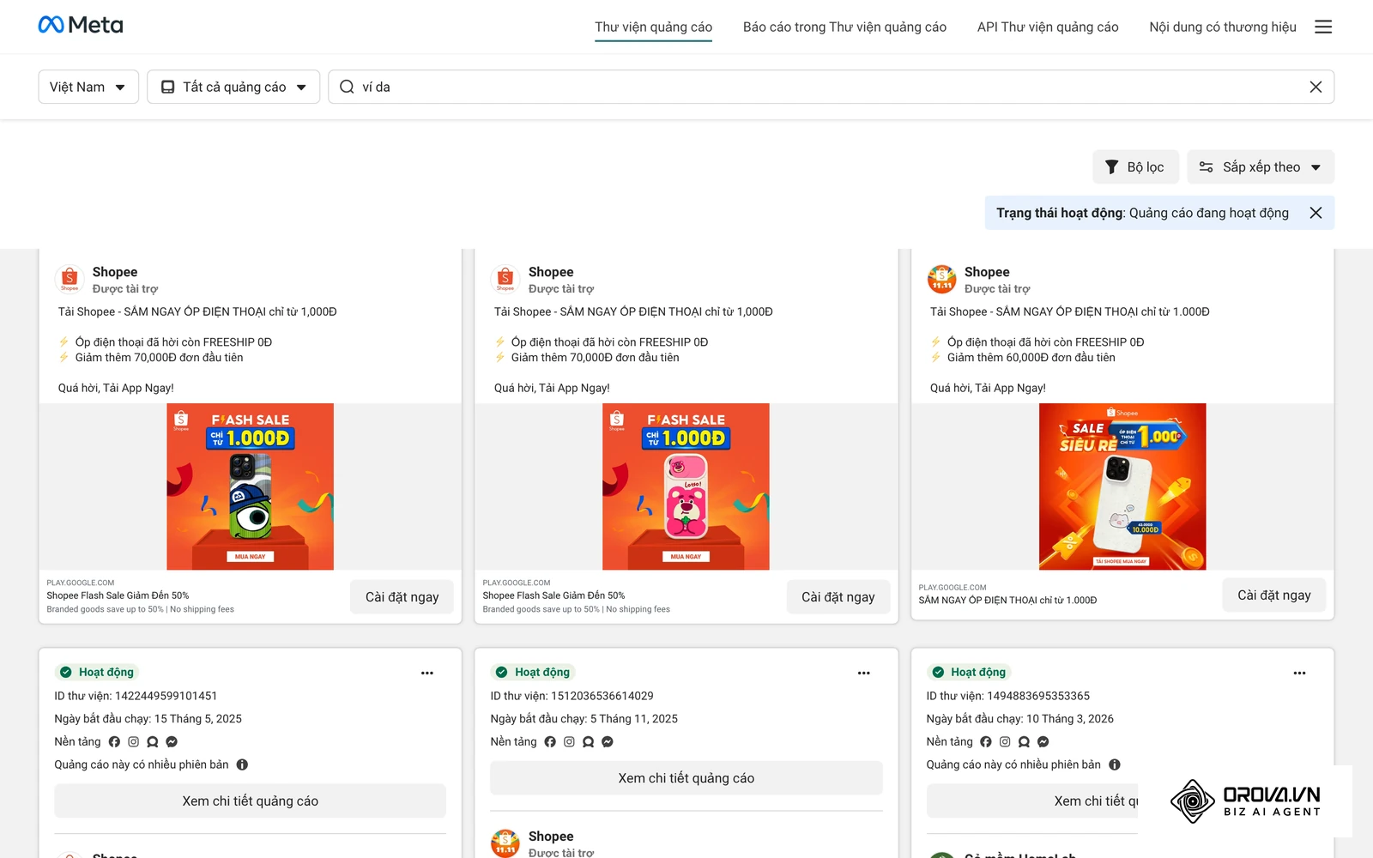Remove the active status filter chip
Viewport: 1373px width, 858px height.
[1316, 213]
